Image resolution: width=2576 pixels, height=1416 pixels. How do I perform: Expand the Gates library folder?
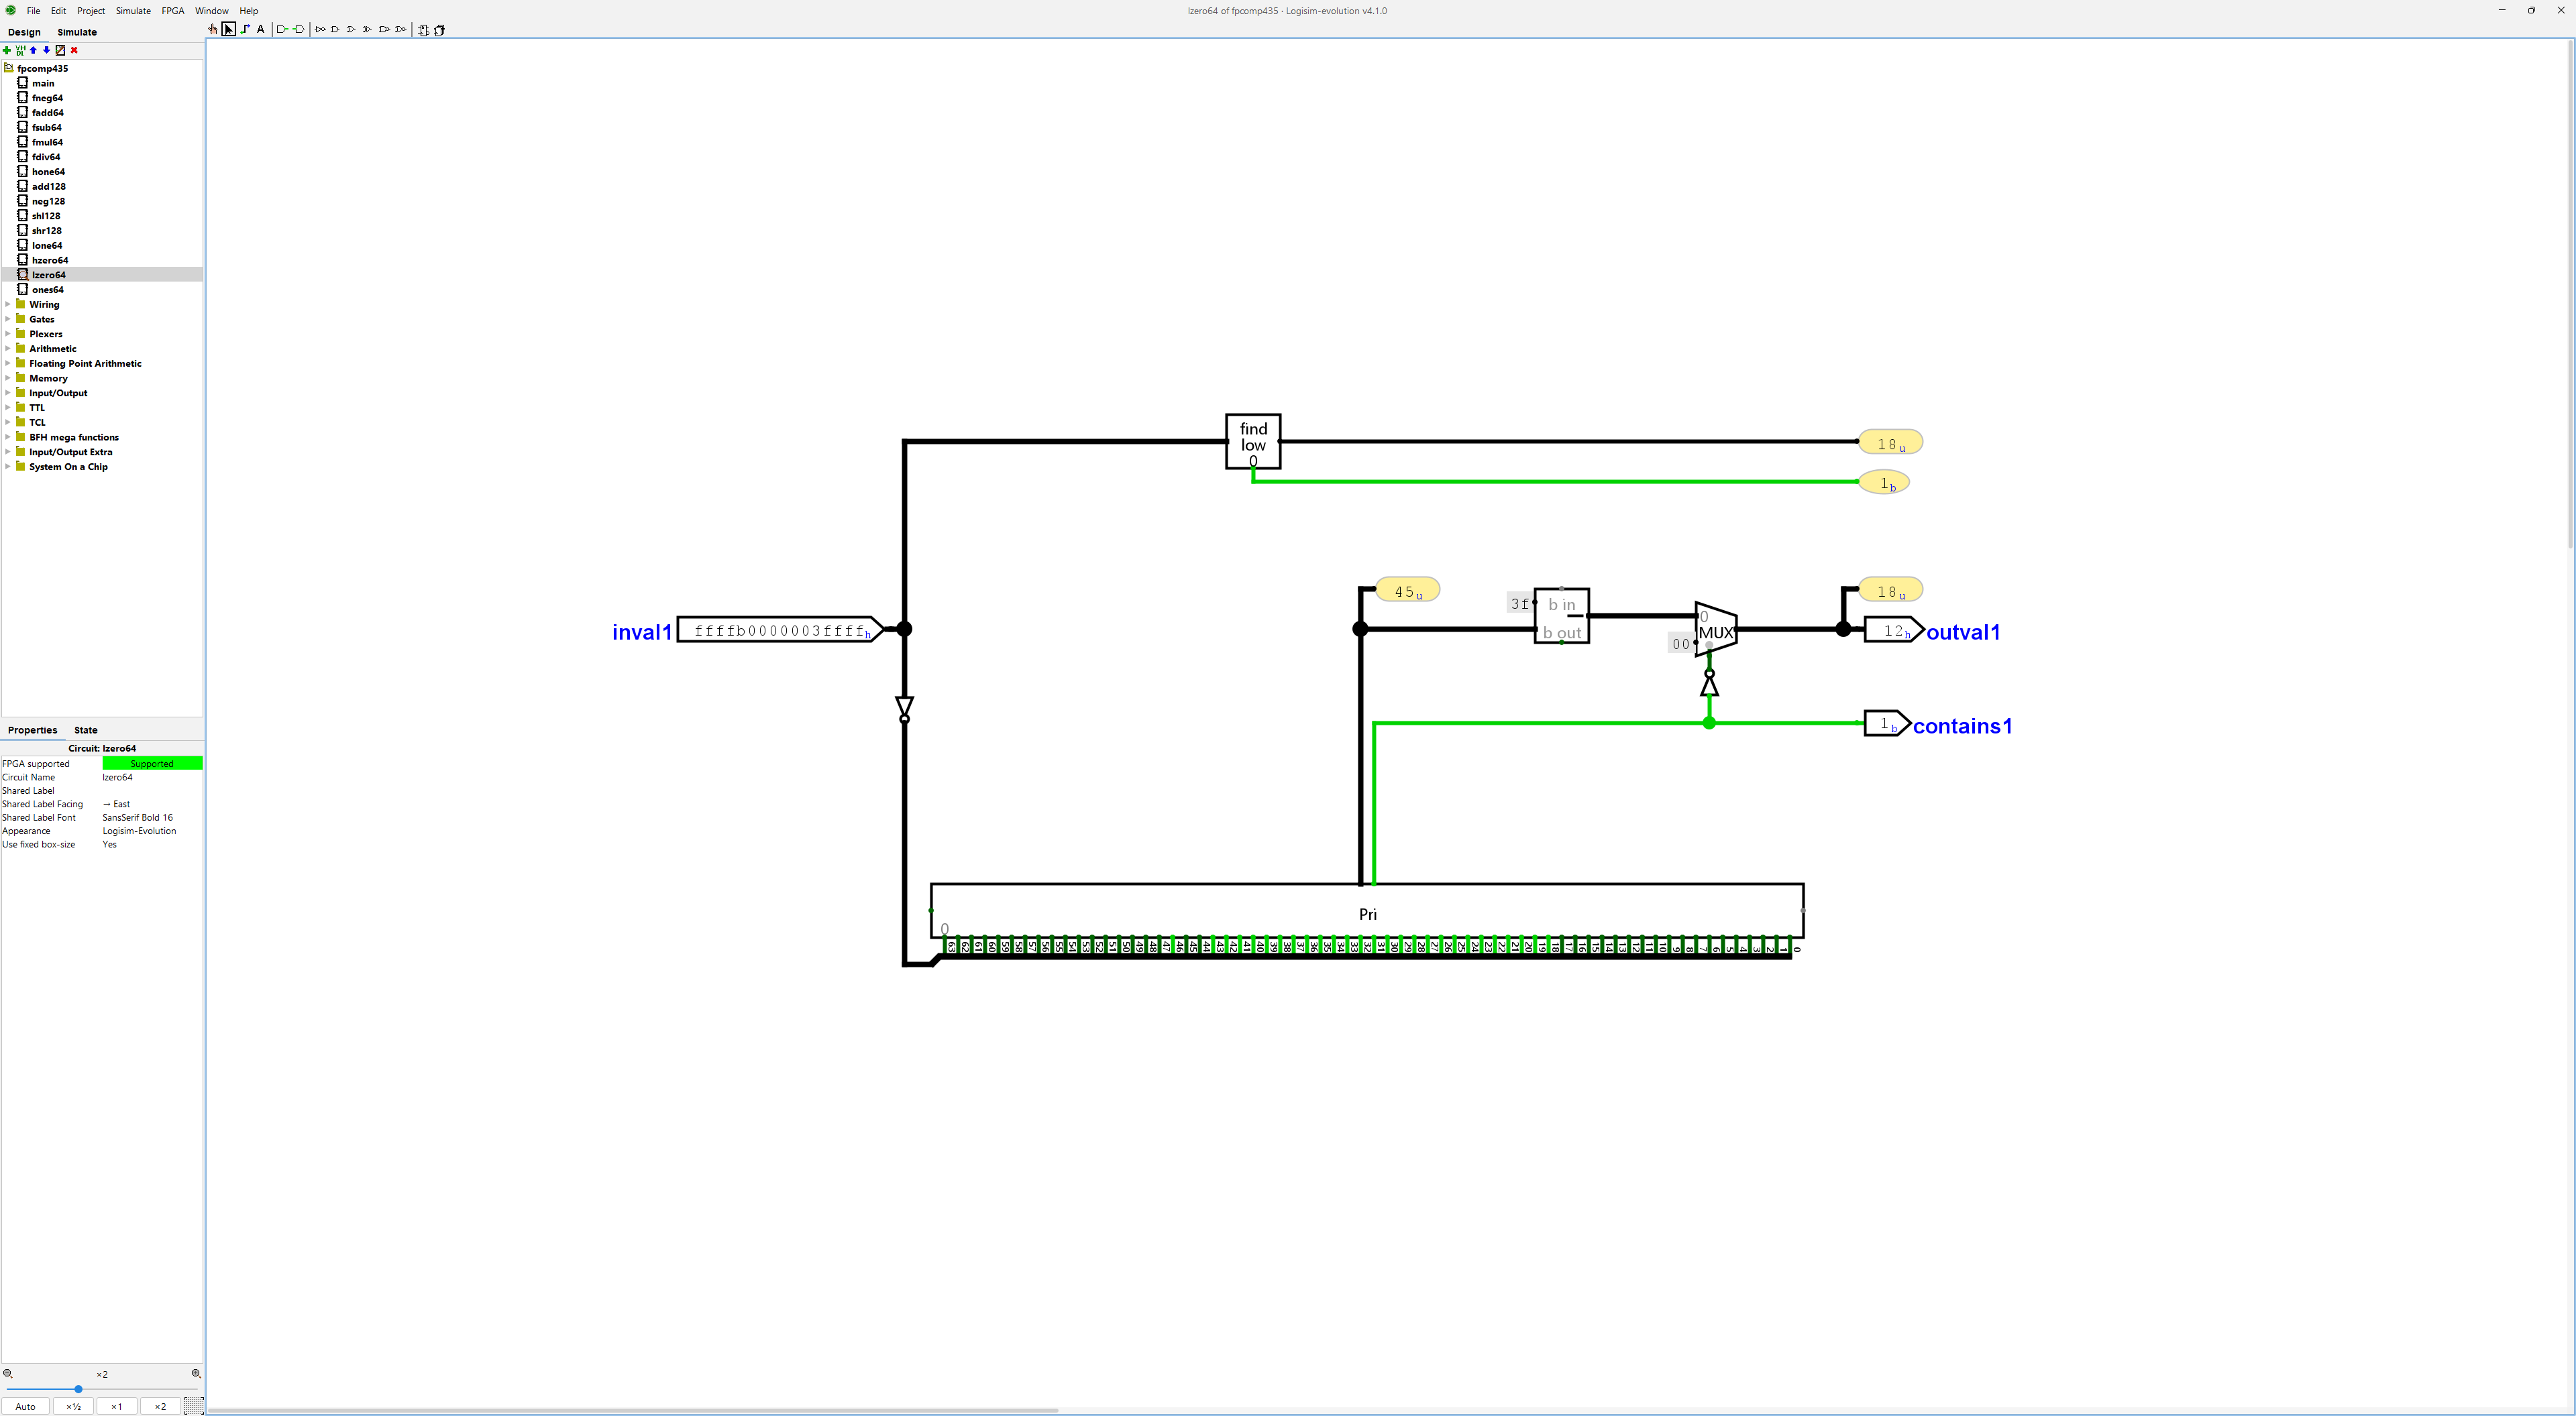pos(8,320)
